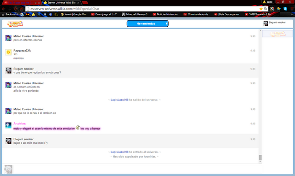Switch to the Steven Universe Wiki tab

pos(62,3)
